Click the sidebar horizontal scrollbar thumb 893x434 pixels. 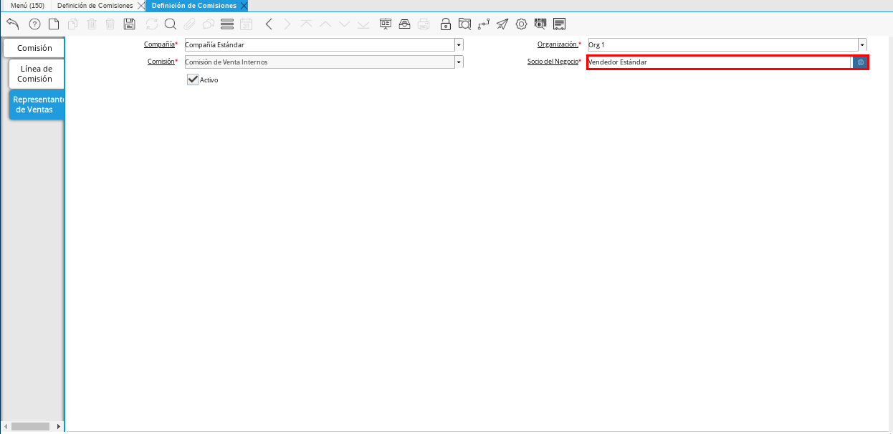pos(30,426)
